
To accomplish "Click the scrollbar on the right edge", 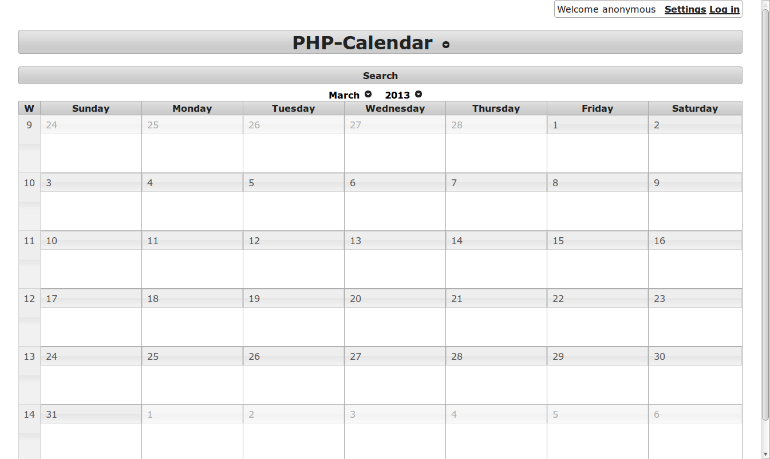I will (x=765, y=229).
